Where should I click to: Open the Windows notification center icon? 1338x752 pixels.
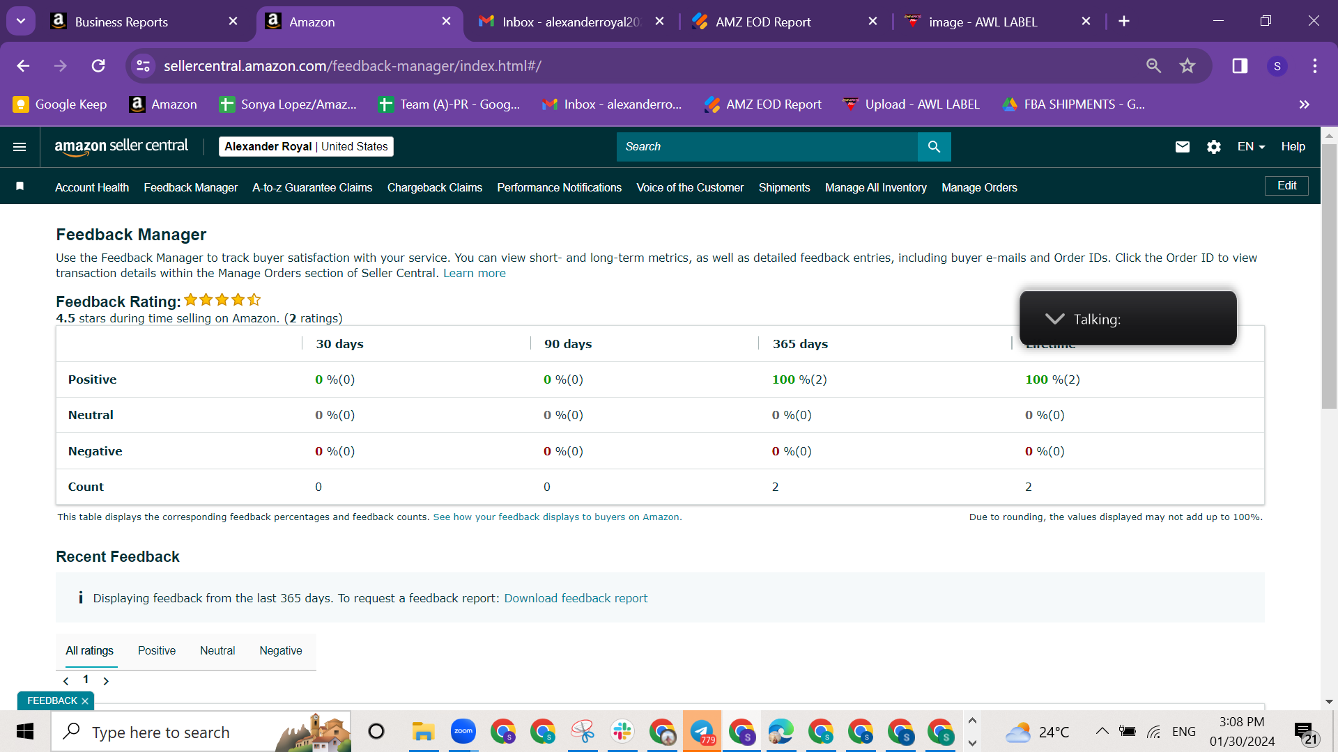click(1305, 732)
